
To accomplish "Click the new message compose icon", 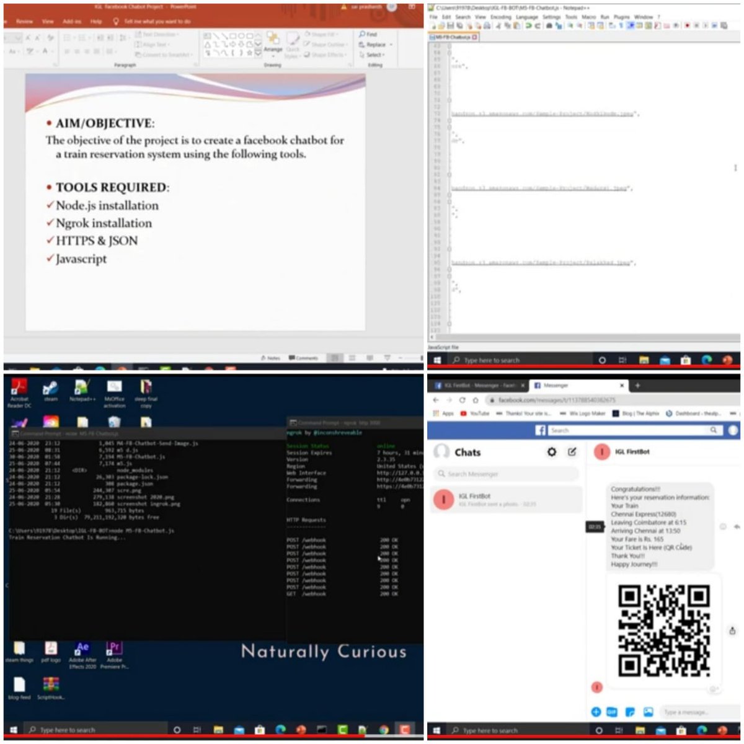I will (572, 452).
